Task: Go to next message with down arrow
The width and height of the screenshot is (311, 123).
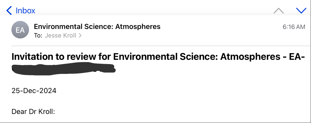Action: tap(301, 11)
